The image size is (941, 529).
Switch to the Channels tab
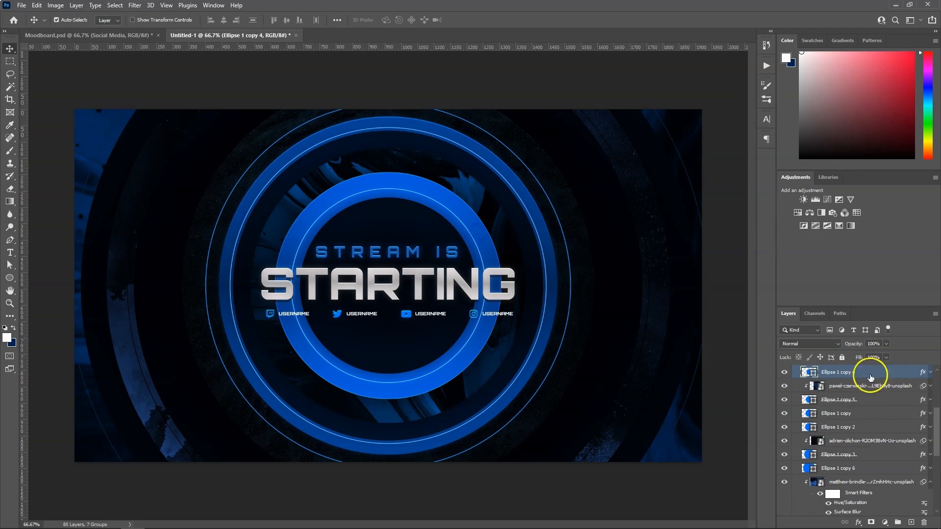coord(815,313)
